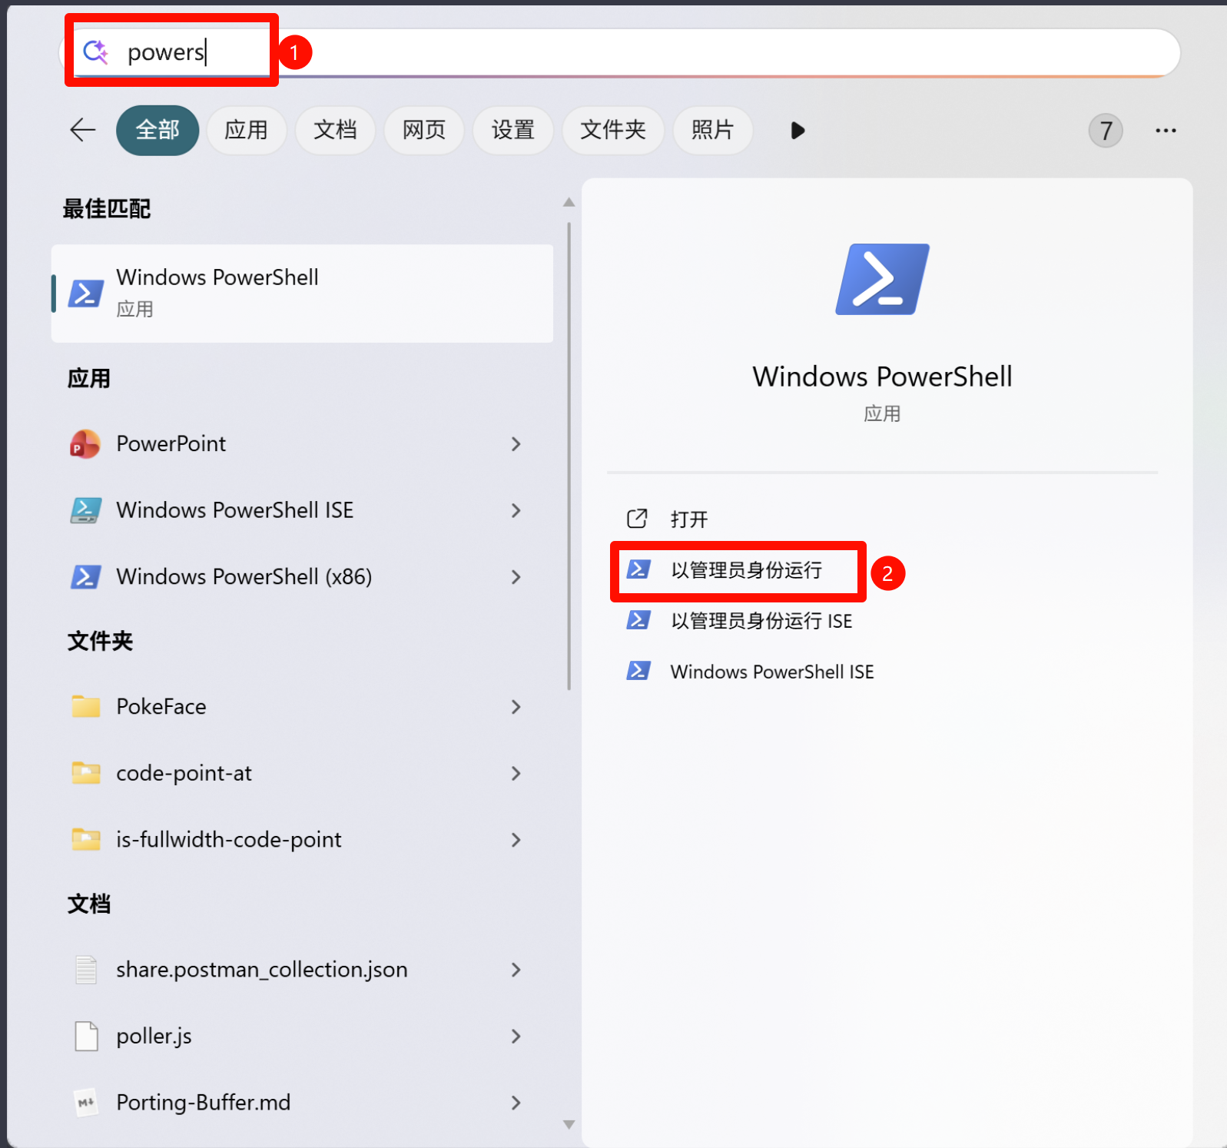Expand Windows PowerShell (x86) chevron
1227x1148 pixels.
pyautogui.click(x=516, y=577)
